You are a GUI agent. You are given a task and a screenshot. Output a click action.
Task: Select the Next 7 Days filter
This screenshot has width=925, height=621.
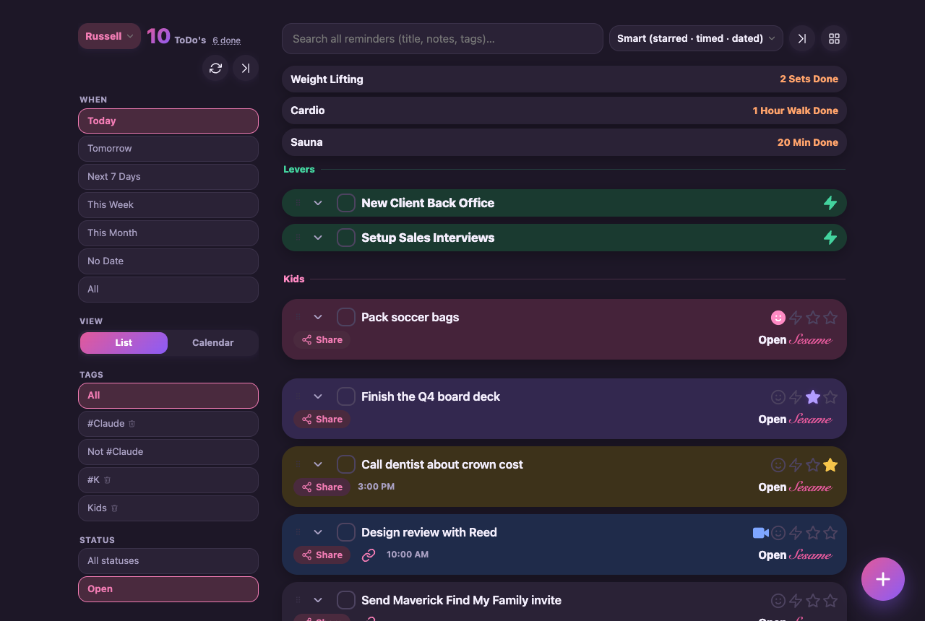[x=168, y=177]
